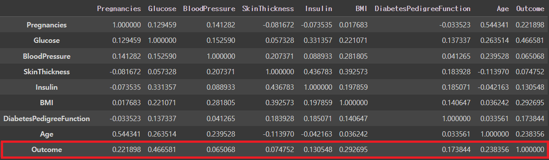The image size is (549, 160).
Task: Select 0.173844 in the Outcome row
Action: pos(456,150)
